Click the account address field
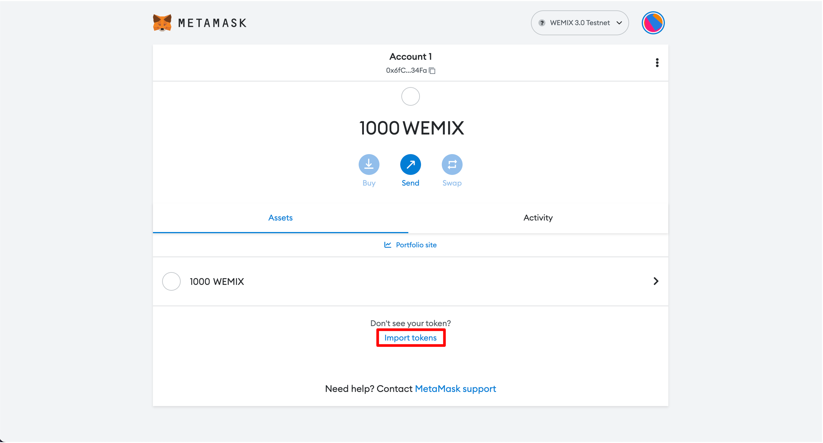This screenshot has height=443, width=823. tap(411, 70)
